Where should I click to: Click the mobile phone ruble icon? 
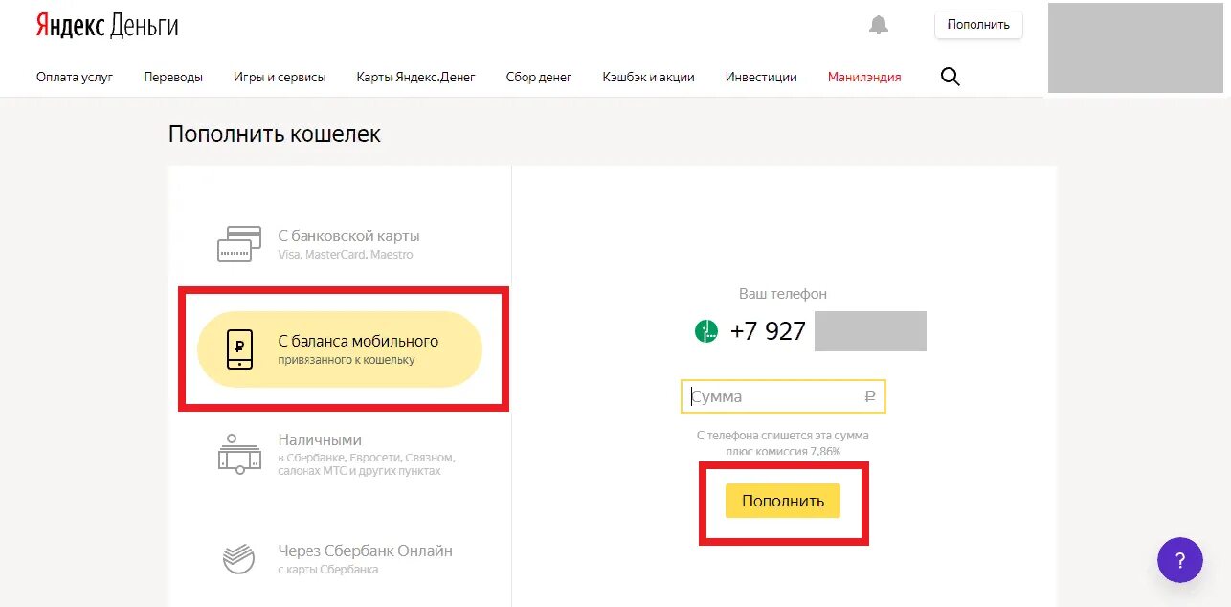point(239,348)
